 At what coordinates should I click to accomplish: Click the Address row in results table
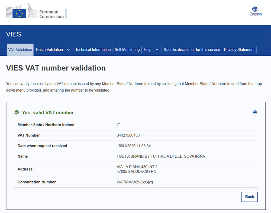click(x=25, y=169)
